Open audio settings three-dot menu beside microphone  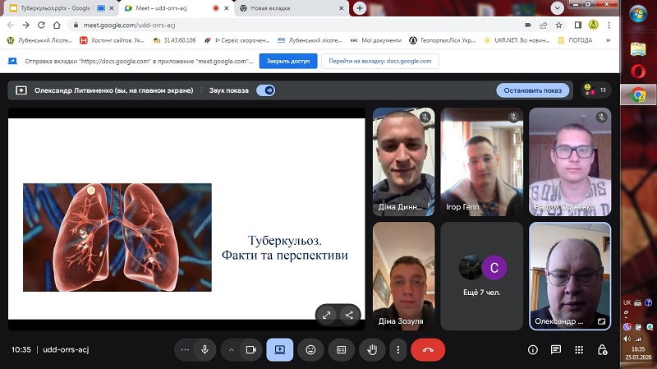(185, 349)
